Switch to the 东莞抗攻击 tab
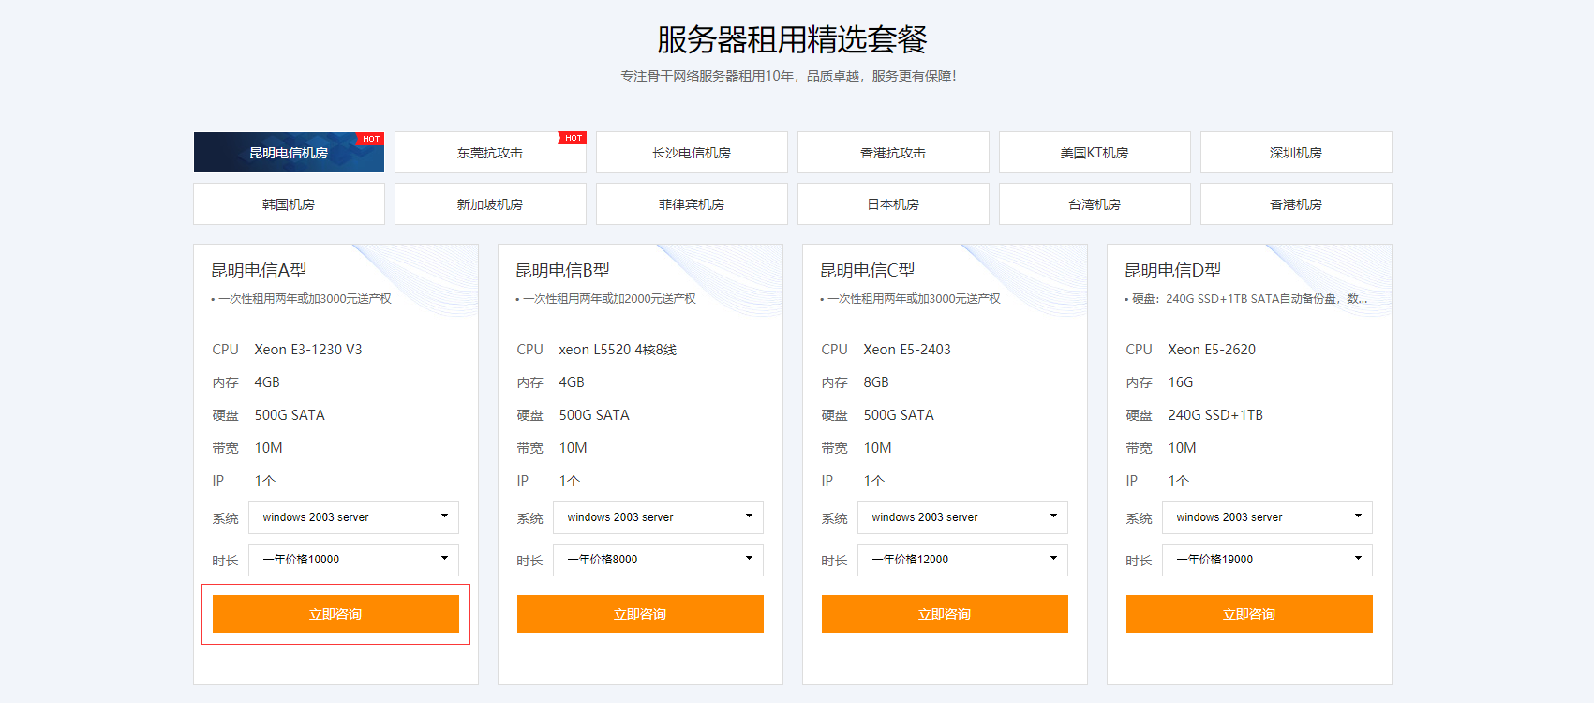Image resolution: width=1594 pixels, height=703 pixels. [x=490, y=153]
